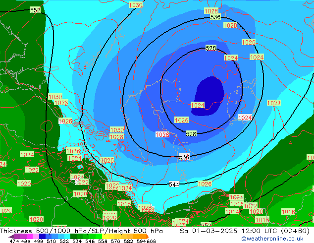Click the purple left arrow end of legend
Image resolution: width=314 pixels, height=243 pixels.
(11, 237)
